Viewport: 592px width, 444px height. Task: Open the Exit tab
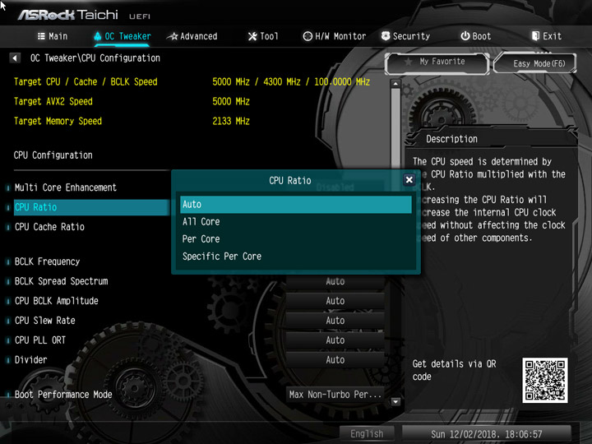(546, 36)
